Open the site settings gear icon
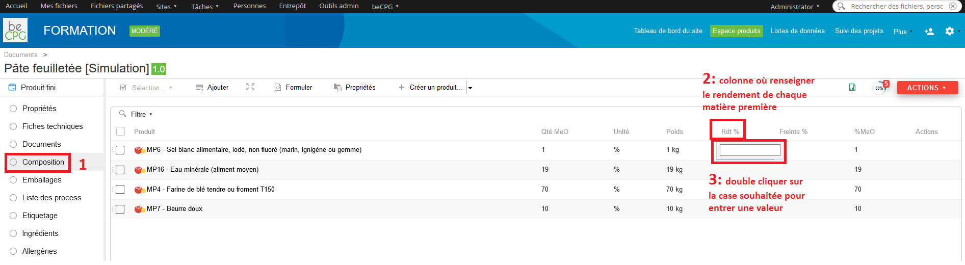Image resolution: width=965 pixels, height=265 pixels. click(x=949, y=31)
